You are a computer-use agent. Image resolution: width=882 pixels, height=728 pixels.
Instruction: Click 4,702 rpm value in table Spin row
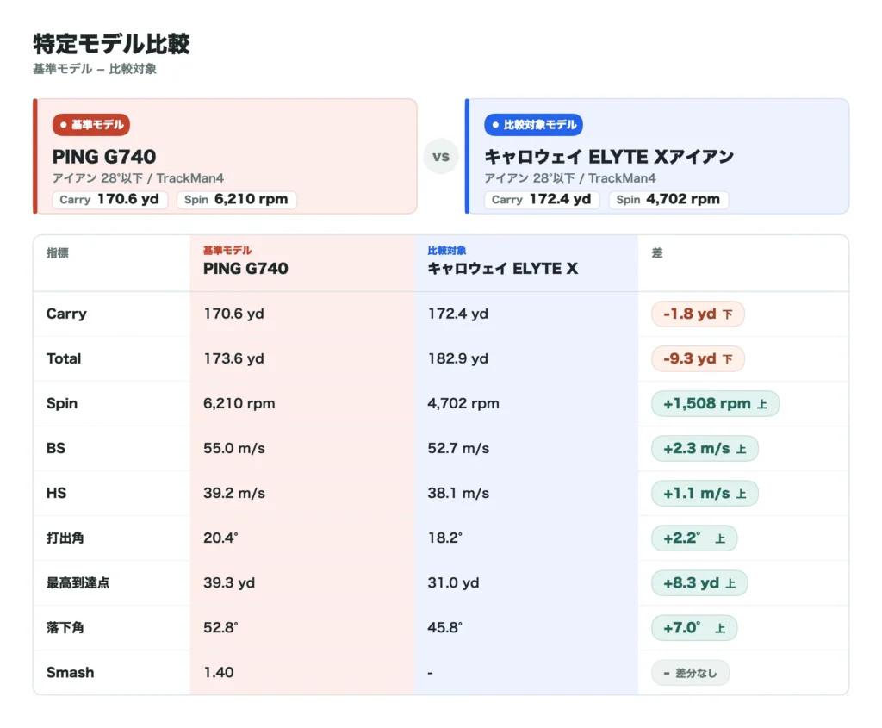click(463, 403)
